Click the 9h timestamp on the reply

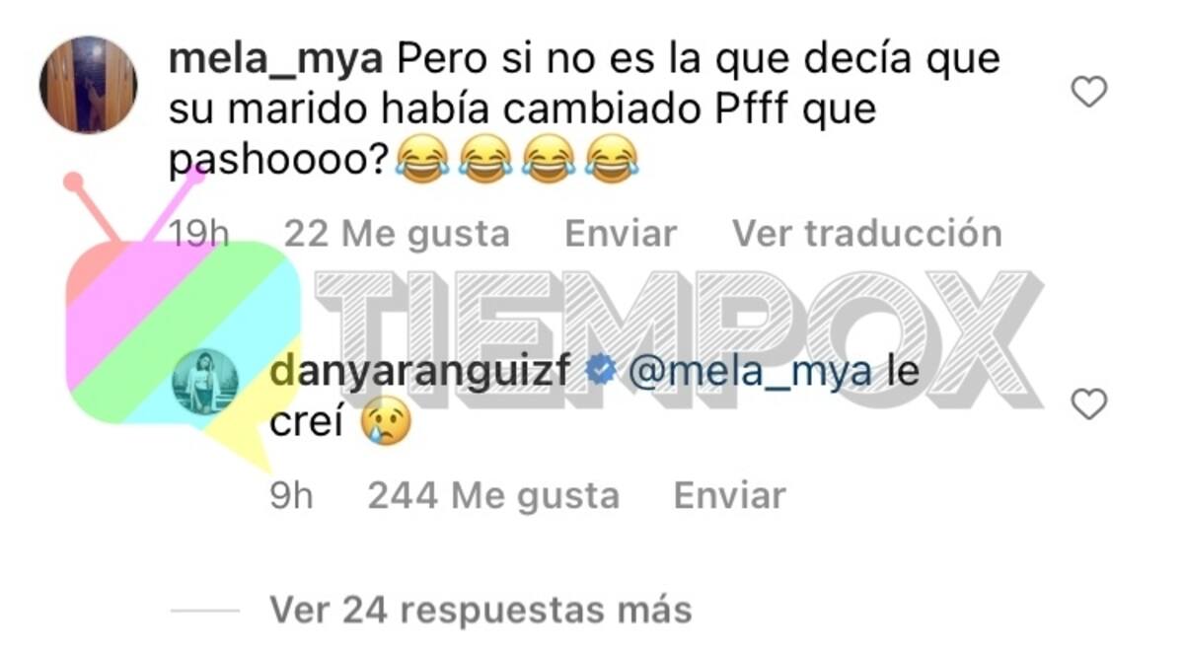pos(291,495)
